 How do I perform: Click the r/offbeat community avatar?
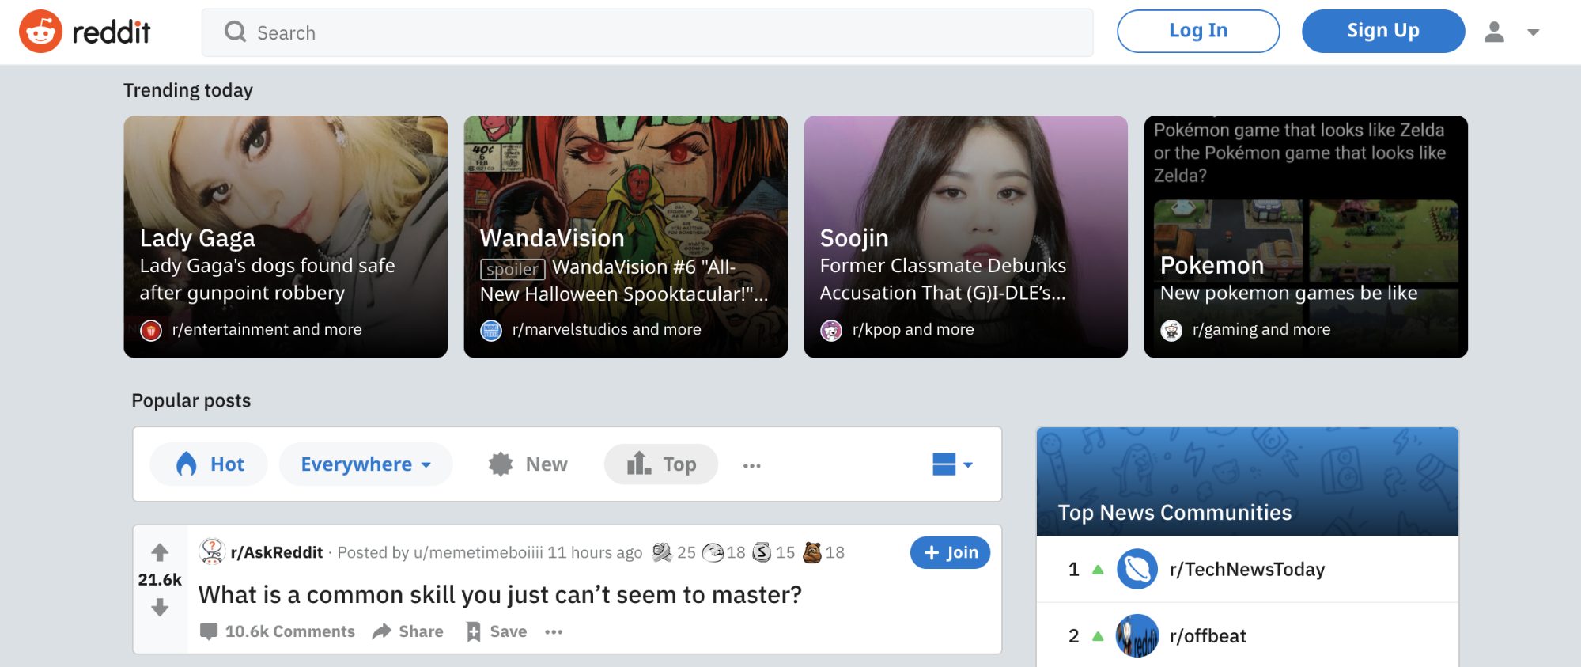tap(1137, 635)
